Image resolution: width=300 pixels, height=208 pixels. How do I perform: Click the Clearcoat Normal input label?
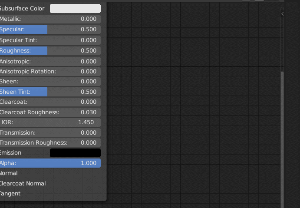23,184
